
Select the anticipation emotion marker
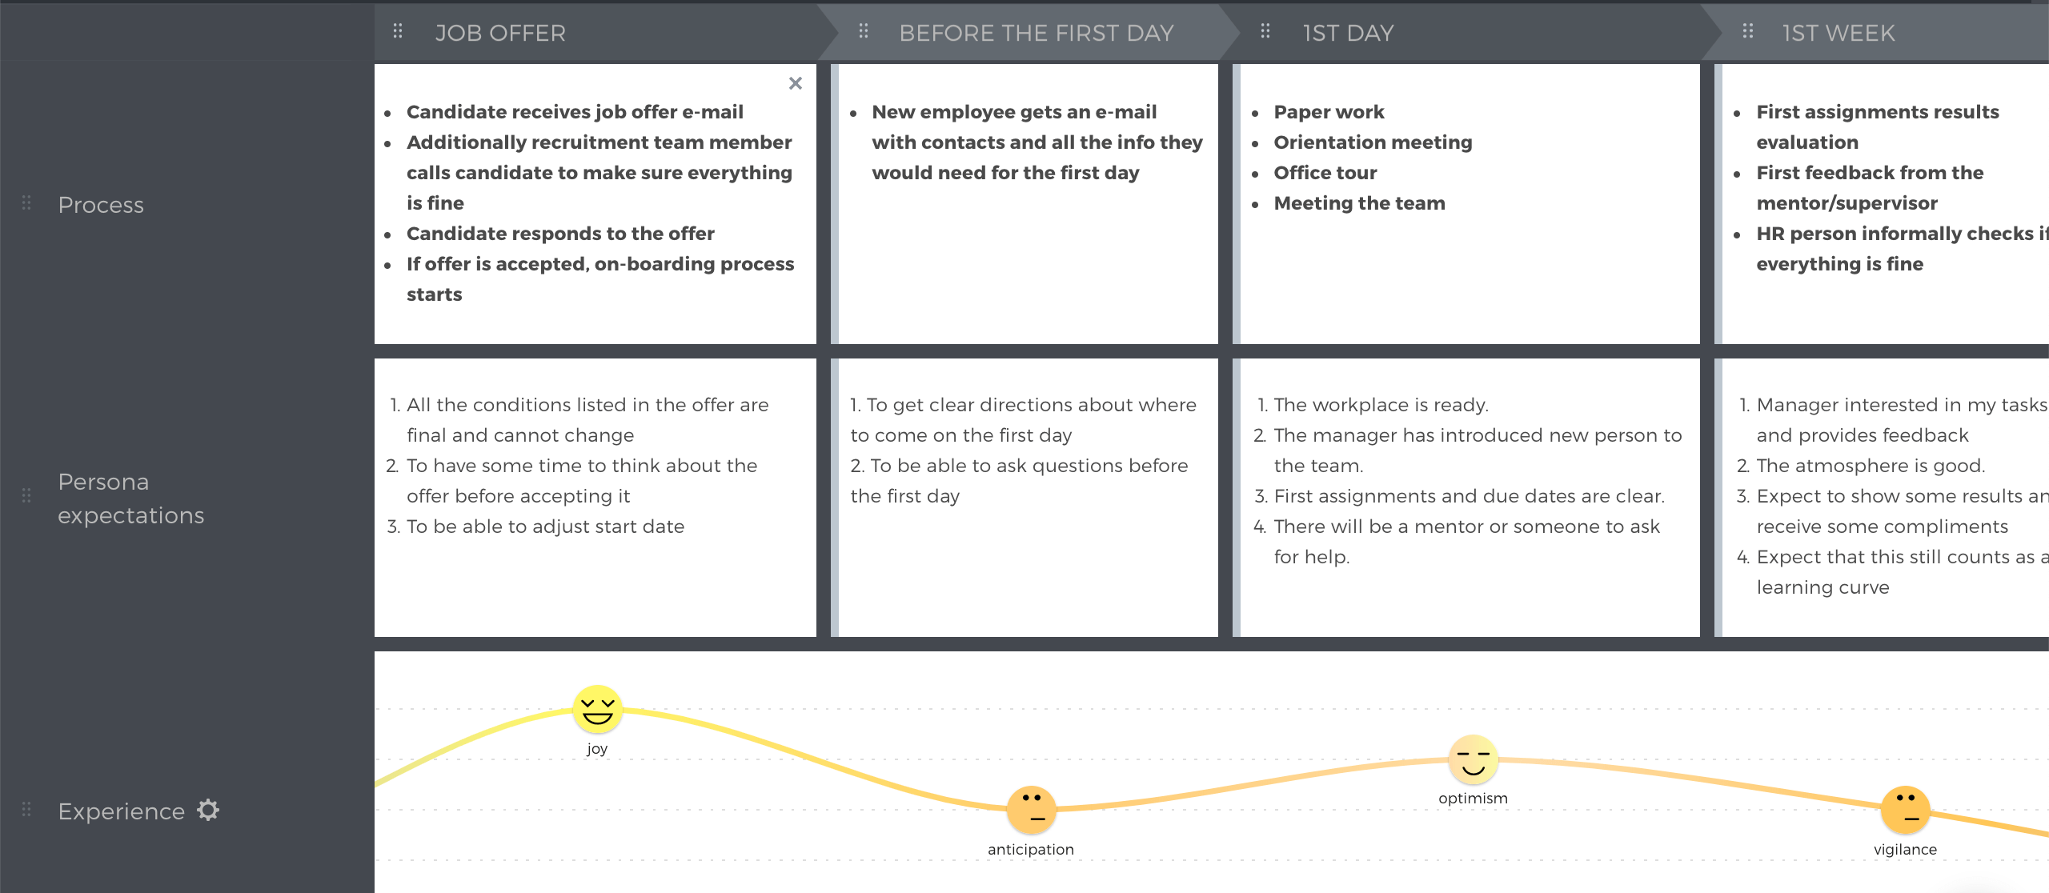[x=1031, y=808]
